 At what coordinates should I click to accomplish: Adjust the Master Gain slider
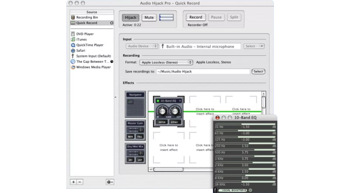pos(135,130)
